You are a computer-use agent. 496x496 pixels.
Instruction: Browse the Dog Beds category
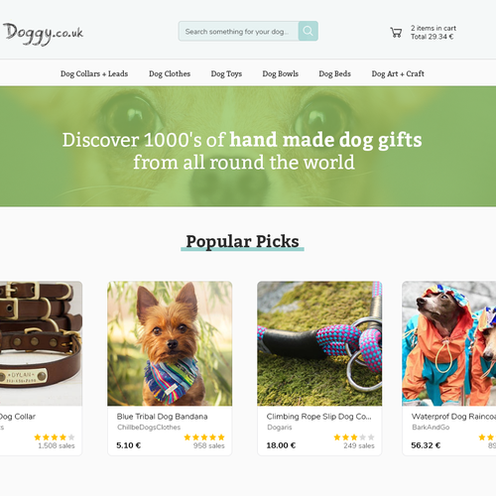tap(334, 73)
